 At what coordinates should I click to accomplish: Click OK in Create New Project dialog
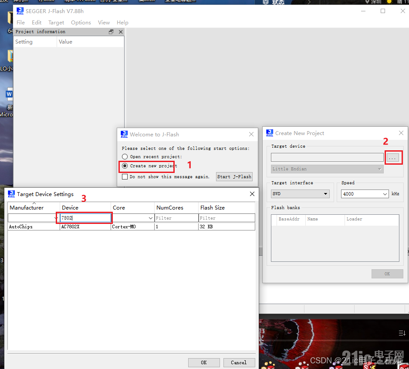(x=387, y=274)
